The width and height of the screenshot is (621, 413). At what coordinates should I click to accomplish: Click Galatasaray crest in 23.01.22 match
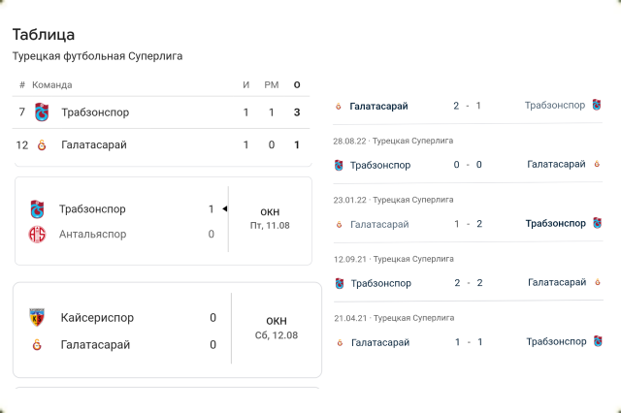point(339,224)
